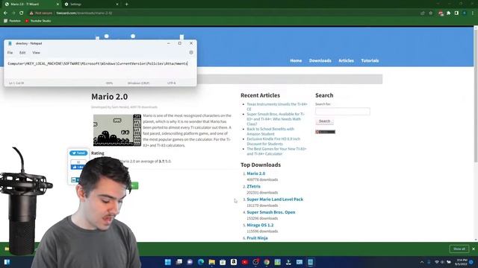Click the UTF-8 encoding in Notepad status bar
Image resolution: width=478 pixels, height=268 pixels.
[x=171, y=83]
